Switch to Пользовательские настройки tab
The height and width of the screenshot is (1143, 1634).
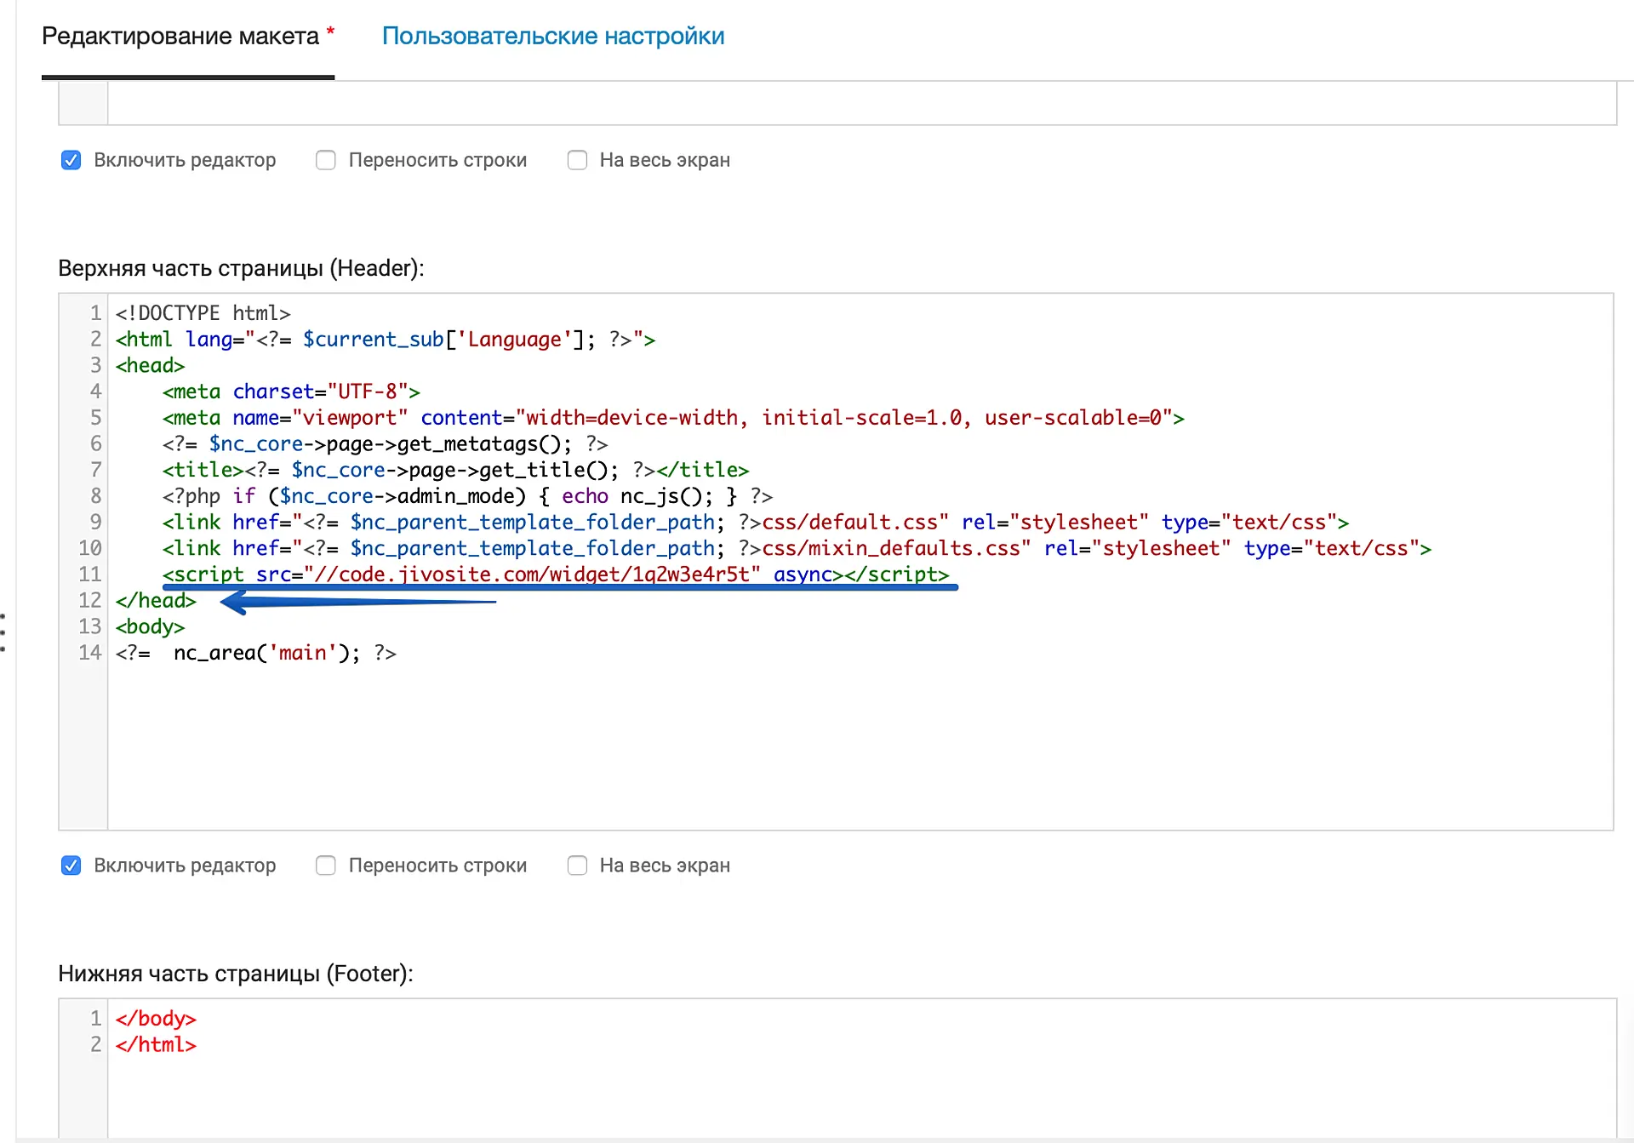(x=552, y=37)
